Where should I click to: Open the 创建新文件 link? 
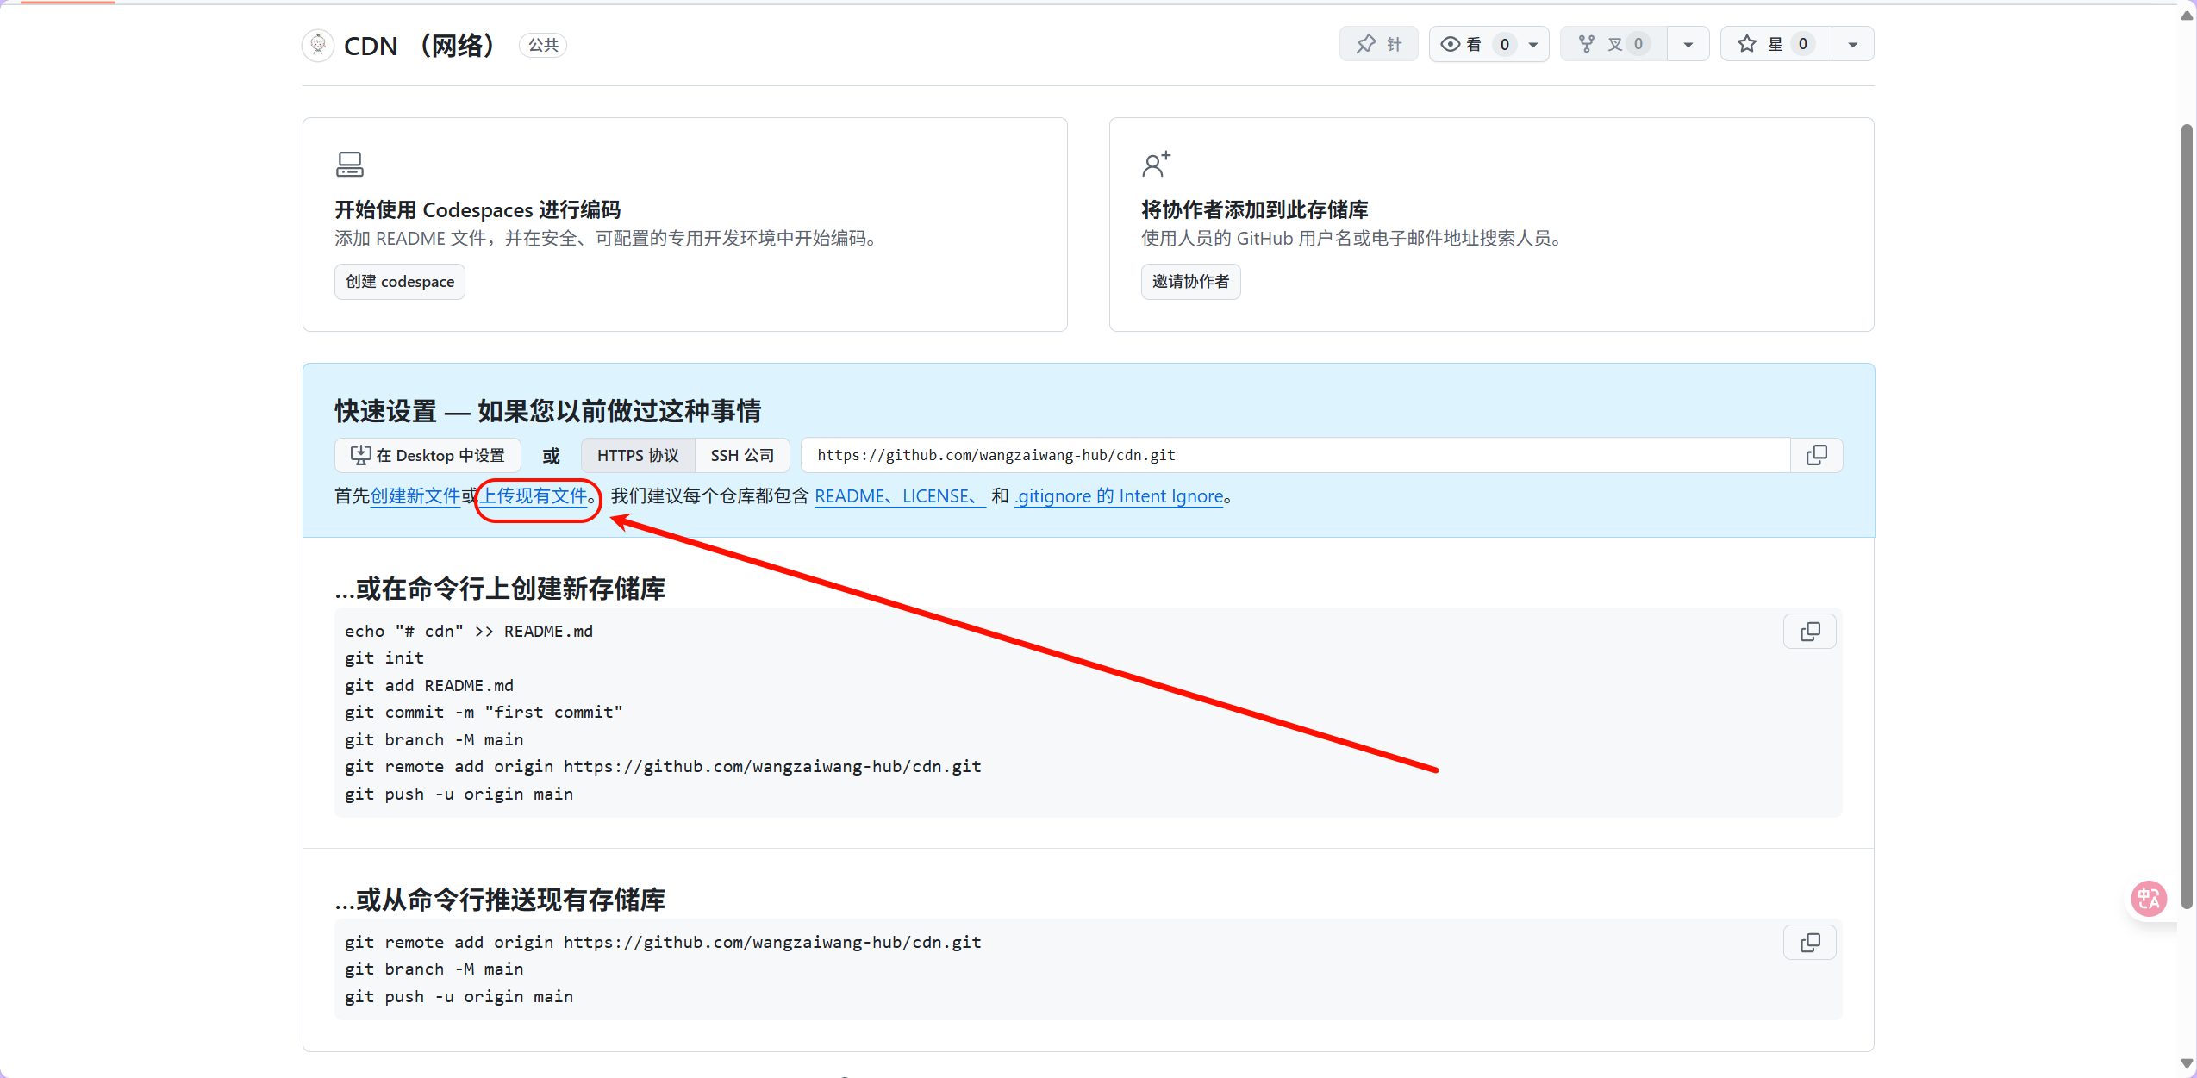tap(415, 495)
